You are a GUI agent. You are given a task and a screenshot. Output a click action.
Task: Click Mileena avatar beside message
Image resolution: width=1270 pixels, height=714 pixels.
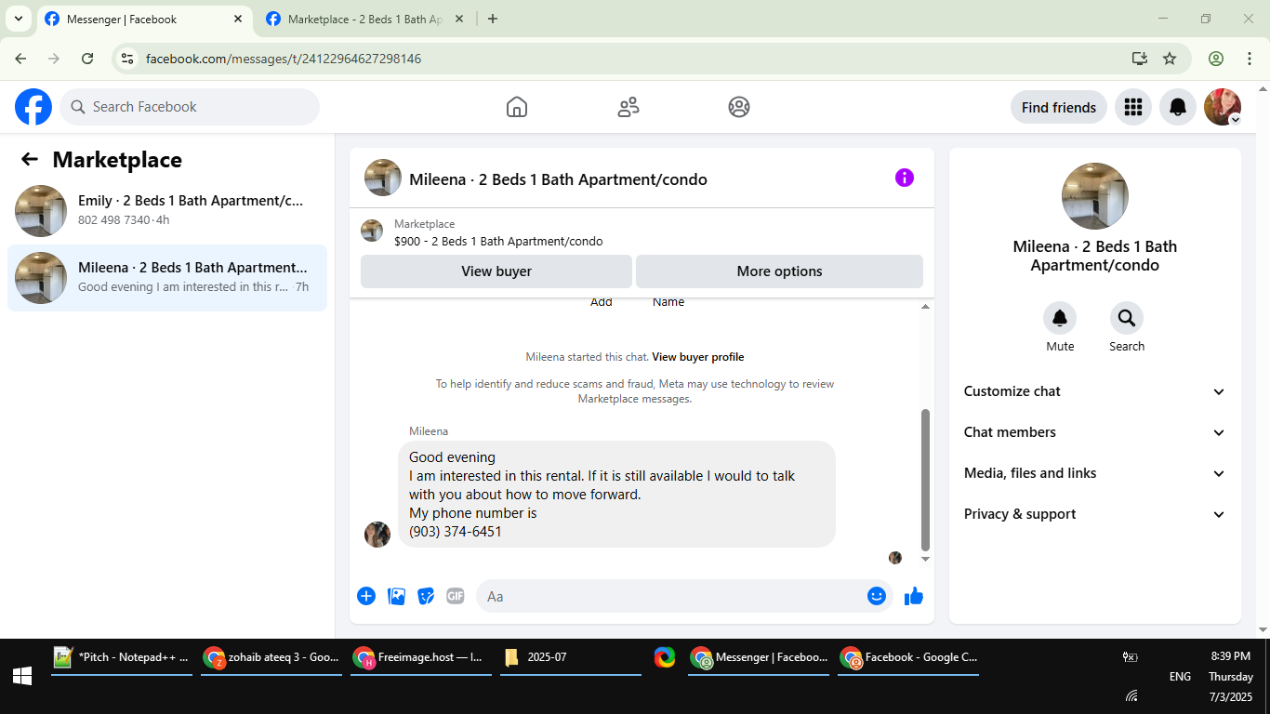tap(377, 535)
